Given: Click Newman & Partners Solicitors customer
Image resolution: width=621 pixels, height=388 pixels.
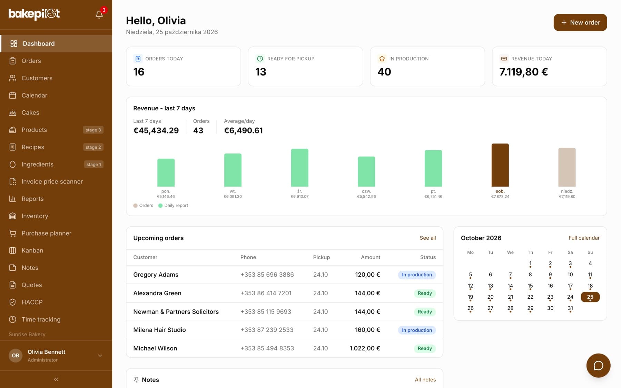Looking at the screenshot, I should [176, 311].
